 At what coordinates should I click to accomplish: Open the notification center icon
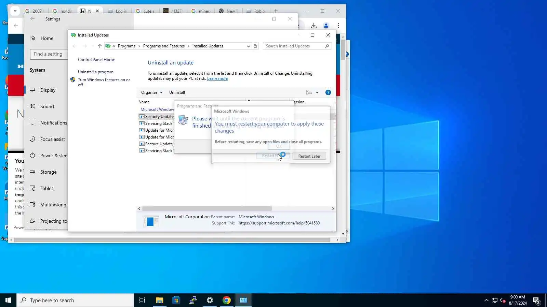536,300
